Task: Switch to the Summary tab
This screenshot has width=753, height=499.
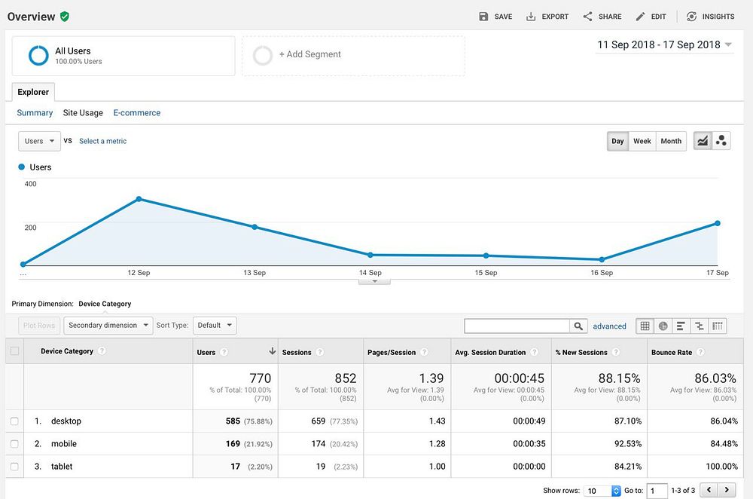Action: pyautogui.click(x=35, y=112)
